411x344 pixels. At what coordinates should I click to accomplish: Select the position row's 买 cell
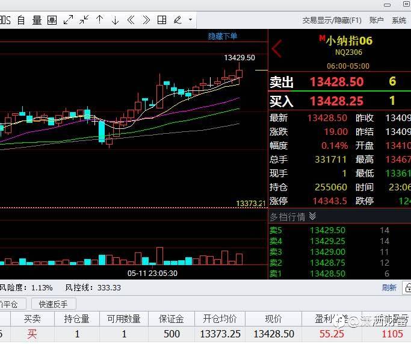[32, 334]
